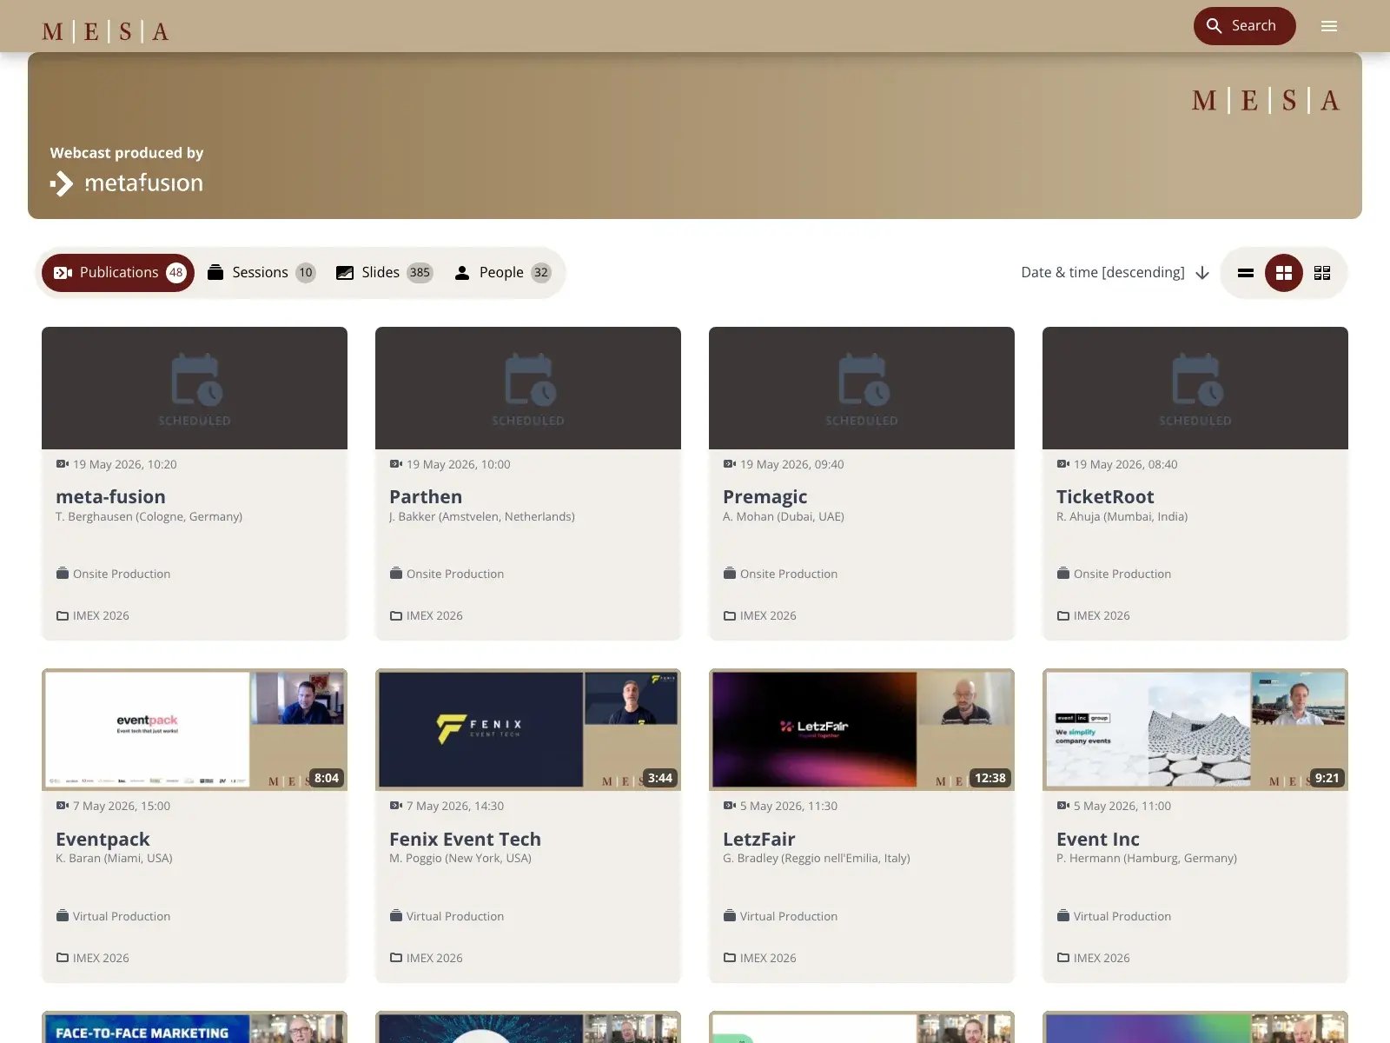1390x1043 pixels.
Task: Click Onsite Production session icon under Premagic
Action: pyautogui.click(x=730, y=574)
